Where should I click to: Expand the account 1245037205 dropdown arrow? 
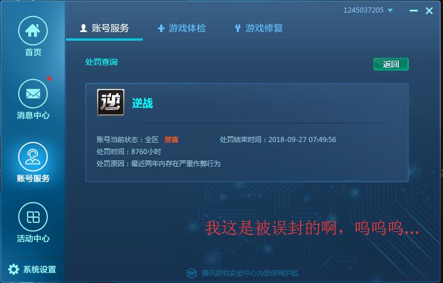[x=390, y=10]
